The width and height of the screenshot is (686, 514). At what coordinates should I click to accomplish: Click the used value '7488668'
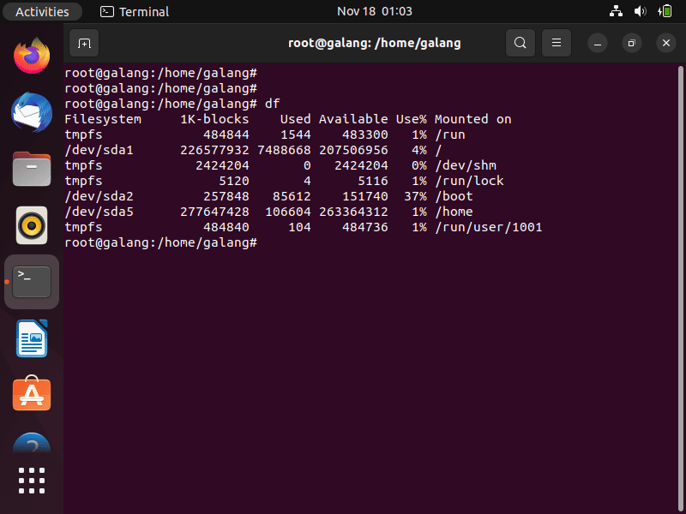pyautogui.click(x=284, y=150)
